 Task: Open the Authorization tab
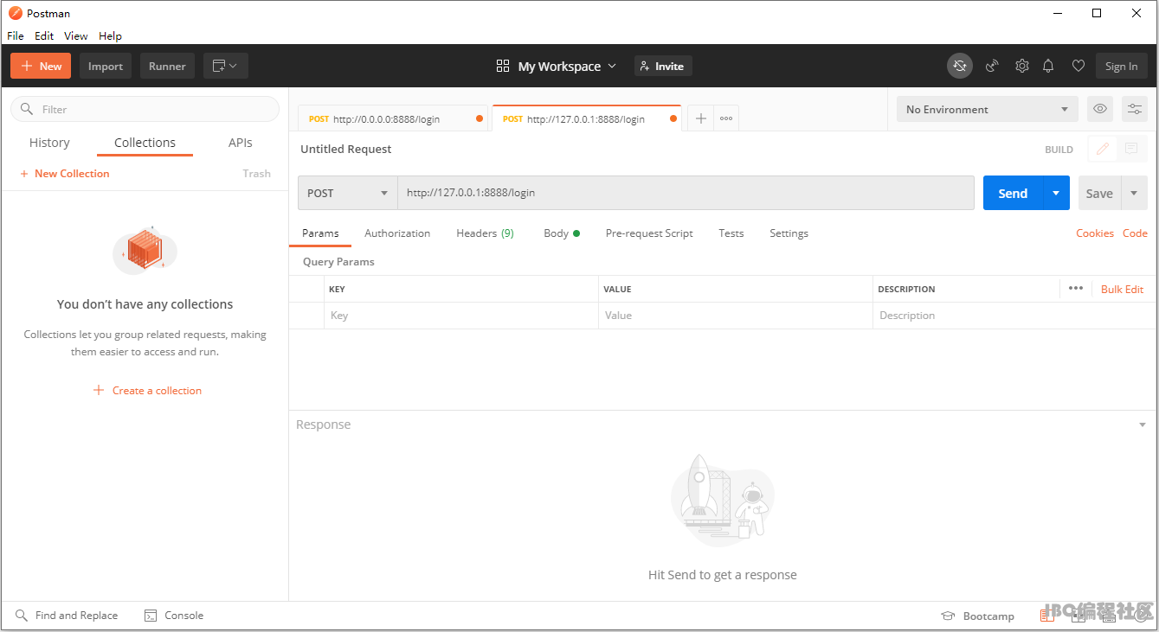pos(397,233)
